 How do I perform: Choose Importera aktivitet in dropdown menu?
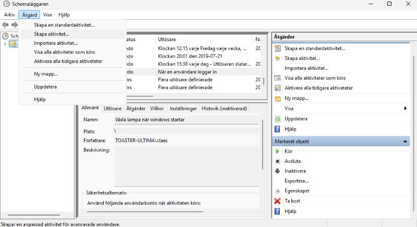click(72, 43)
